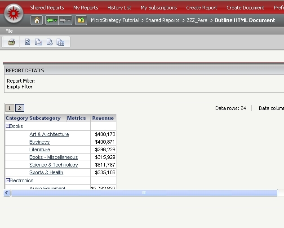Viewport: 284px width, 228px height.
Task: Click the grid export toolbar icon
Action: (x=61, y=42)
